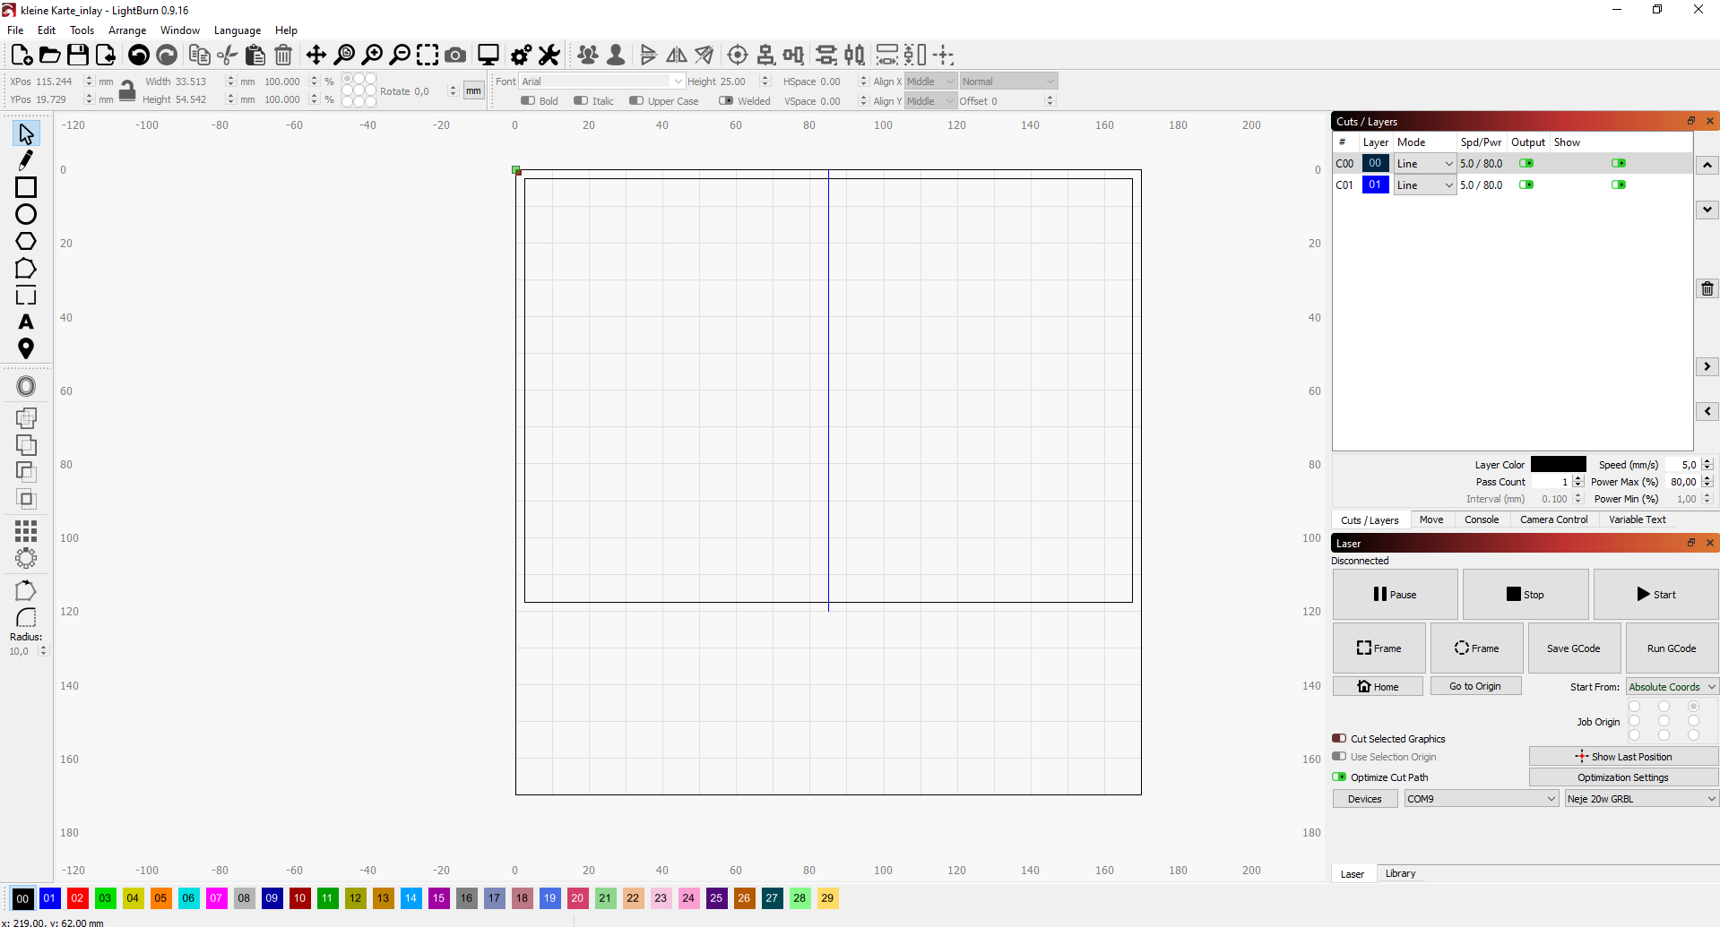This screenshot has height=927, width=1720.
Task: Open the Start From coordinates dropdown
Action: [x=1670, y=686]
